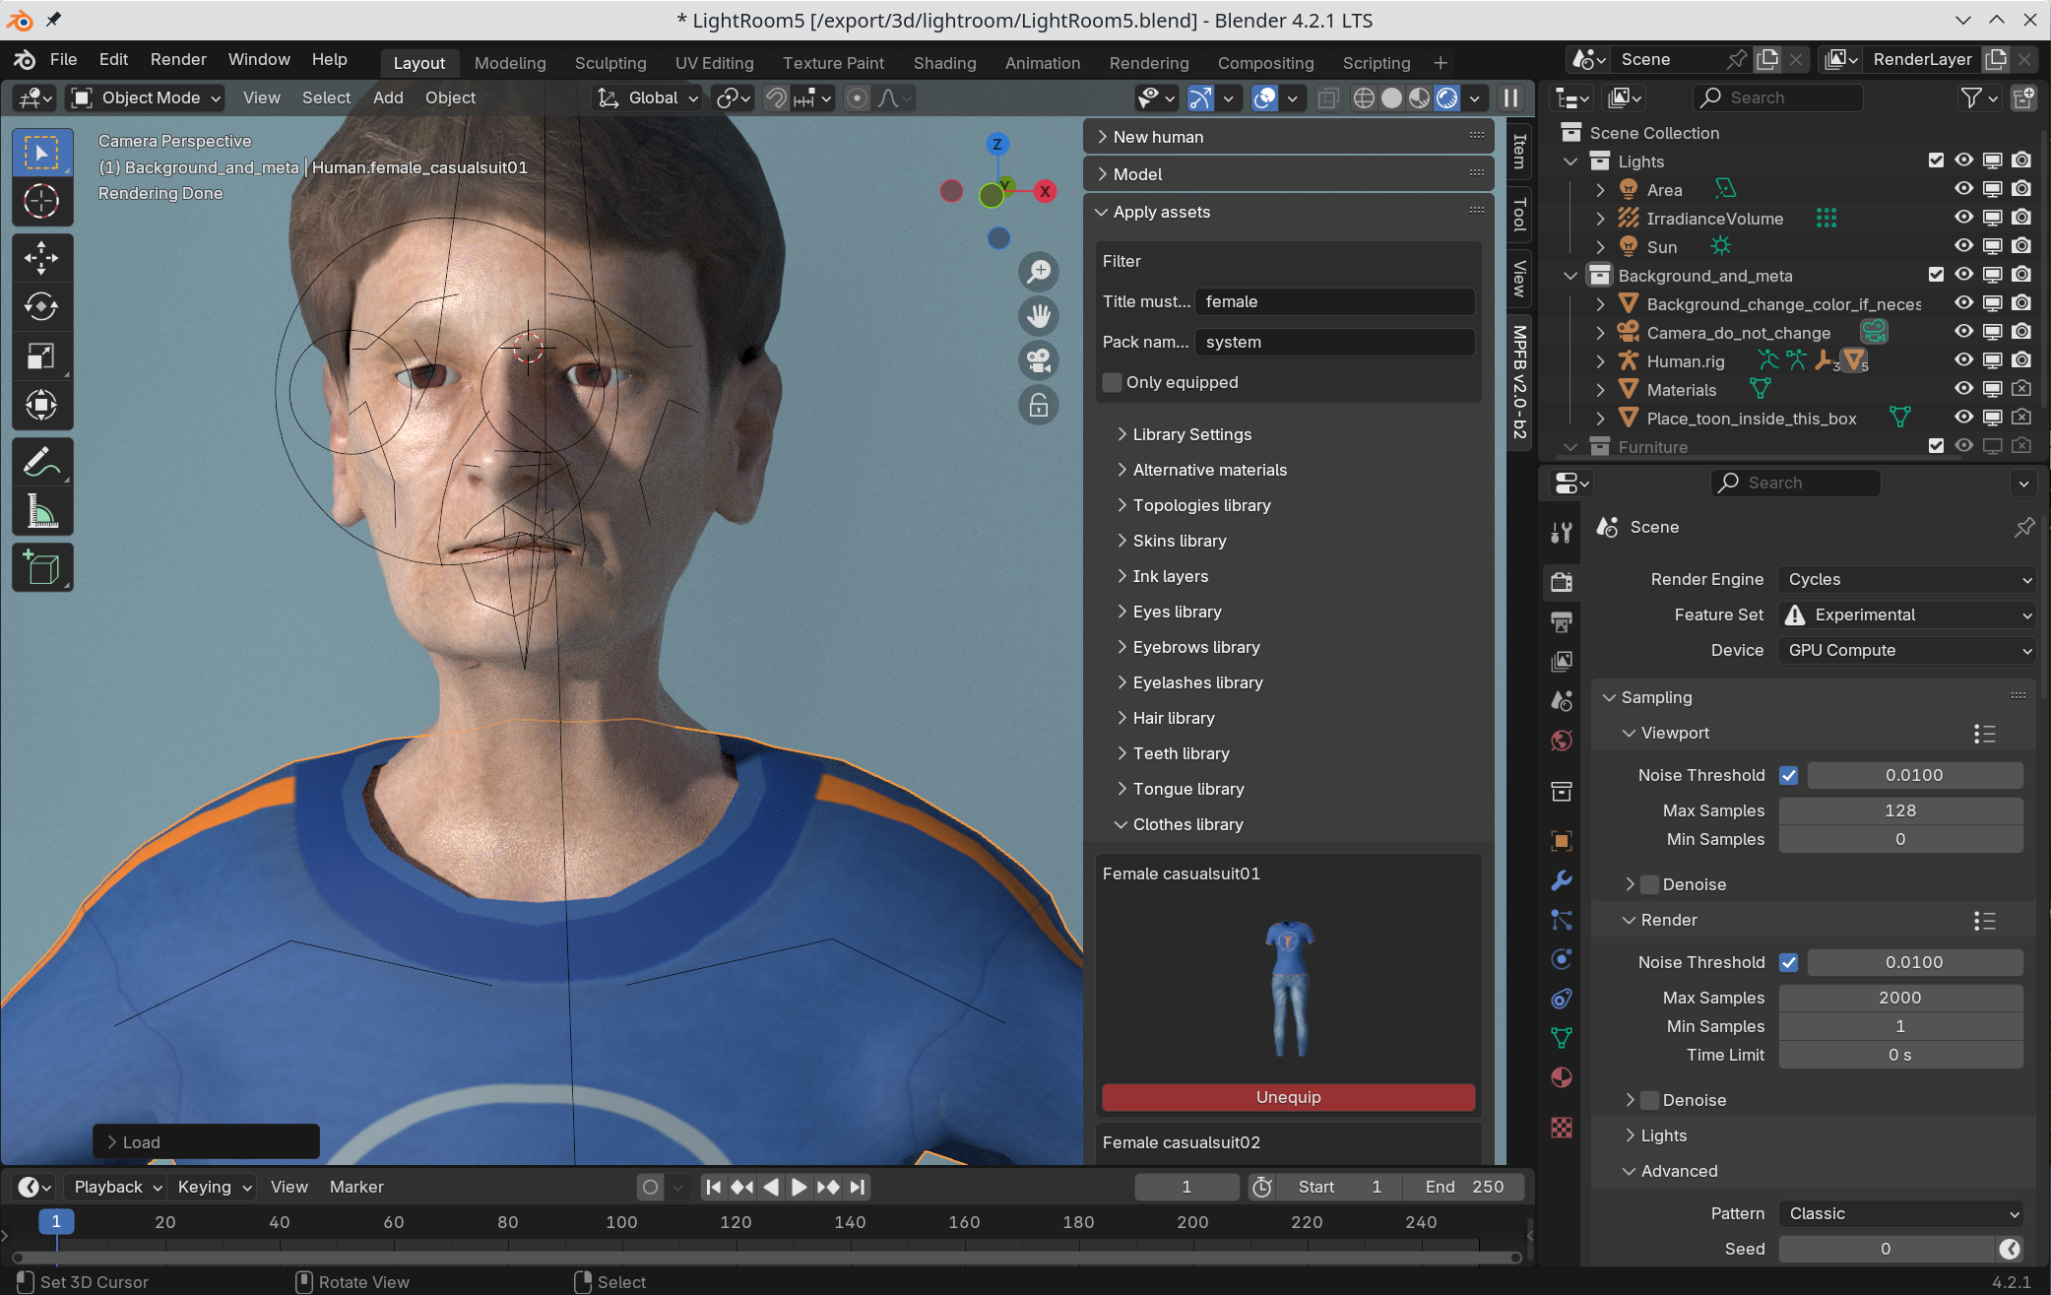This screenshot has height=1295, width=2051.
Task: Choose the Add Cube tool
Action: click(x=41, y=568)
